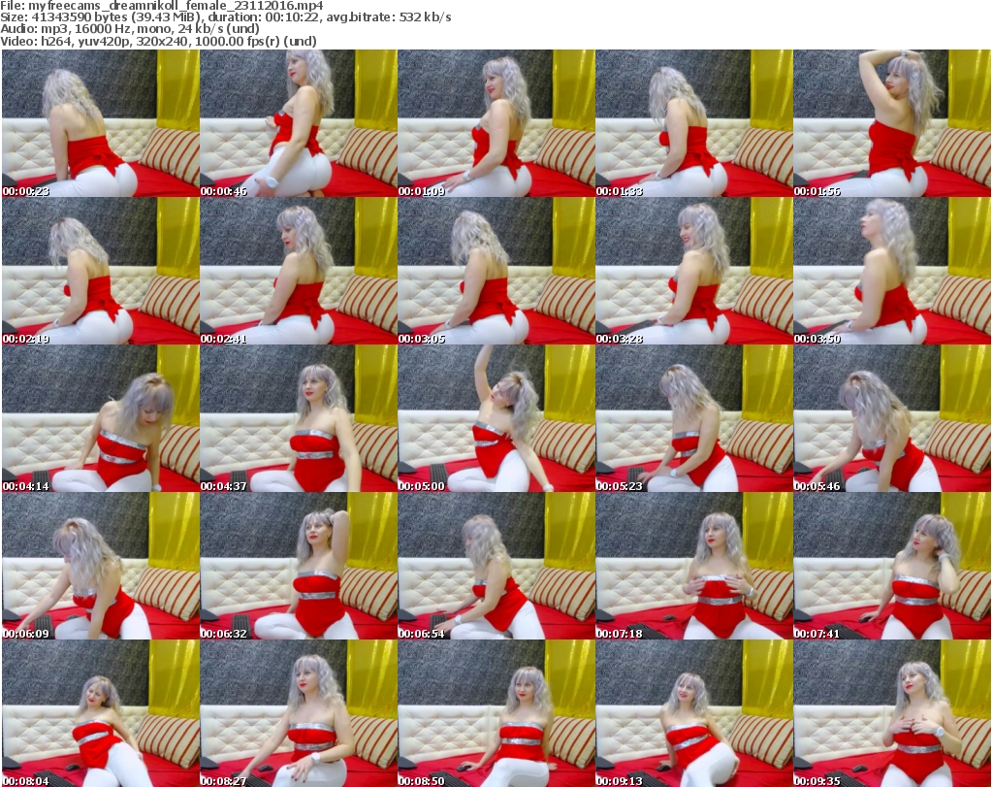
Task: Select the thumbnail frame at 00:03:28
Action: (x=694, y=271)
